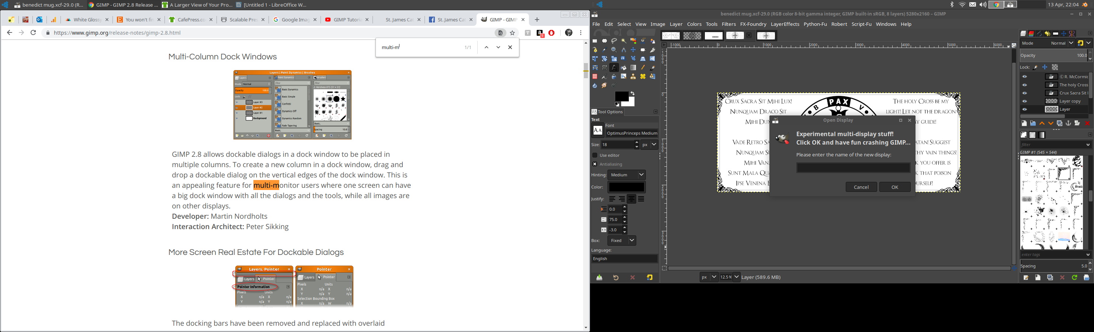Switch to the GIMP Tutorial browser tab
The height and width of the screenshot is (332, 1094).
347,20
